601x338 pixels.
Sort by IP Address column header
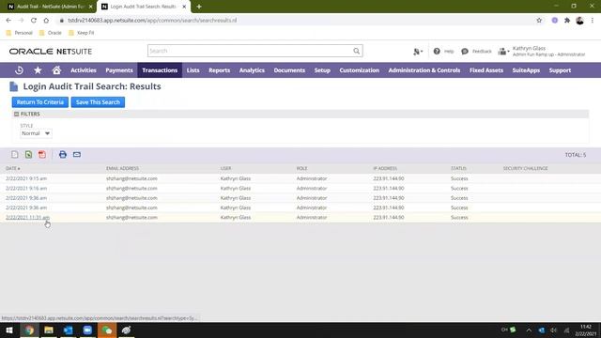pos(385,168)
